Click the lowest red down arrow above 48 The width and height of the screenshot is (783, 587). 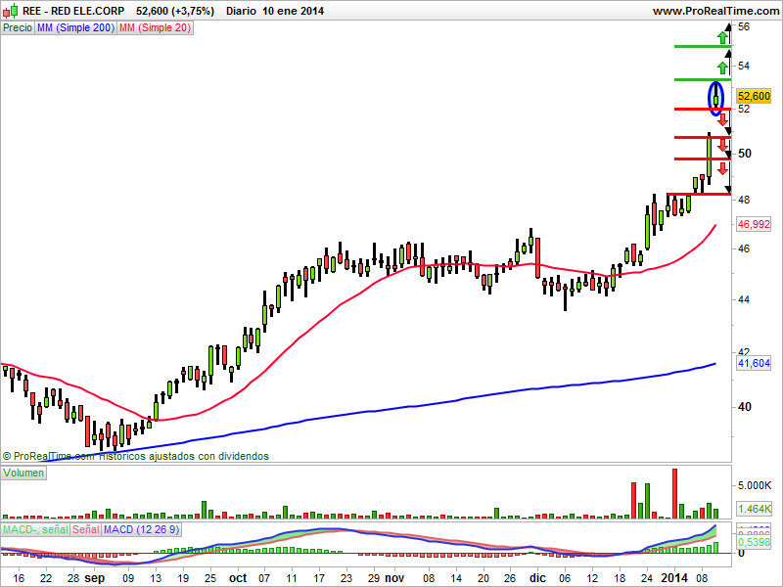coord(722,168)
